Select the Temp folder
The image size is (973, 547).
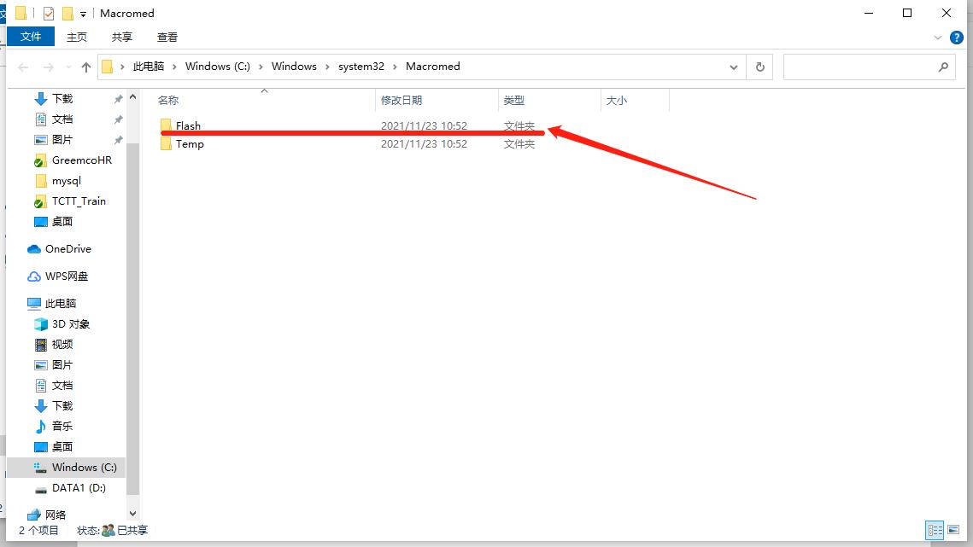pos(190,144)
